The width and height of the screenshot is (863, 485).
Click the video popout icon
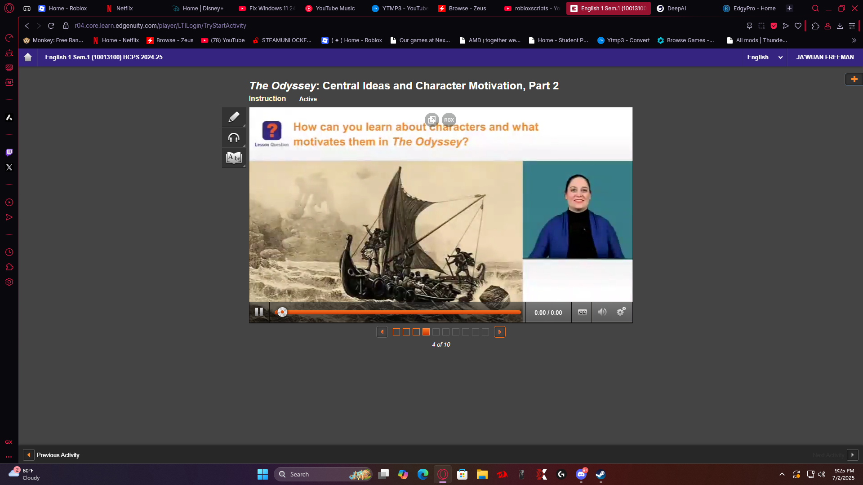(432, 120)
